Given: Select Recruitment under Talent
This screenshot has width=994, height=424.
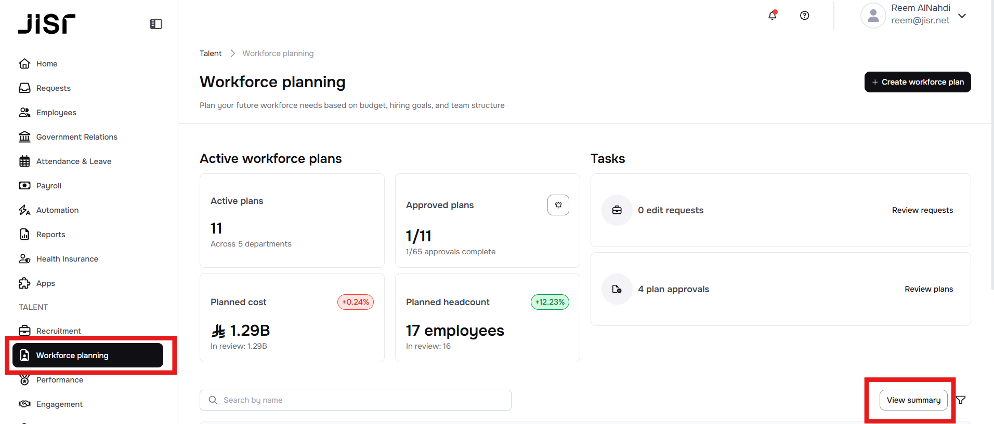Looking at the screenshot, I should pyautogui.click(x=58, y=331).
